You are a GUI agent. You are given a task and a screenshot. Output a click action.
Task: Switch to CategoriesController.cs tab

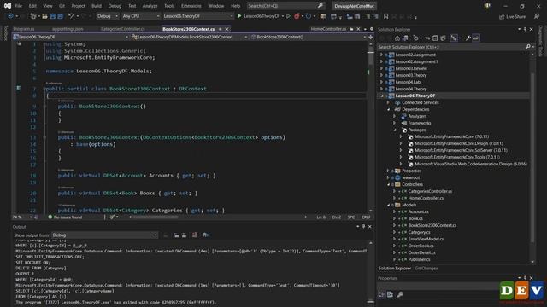[123, 29]
